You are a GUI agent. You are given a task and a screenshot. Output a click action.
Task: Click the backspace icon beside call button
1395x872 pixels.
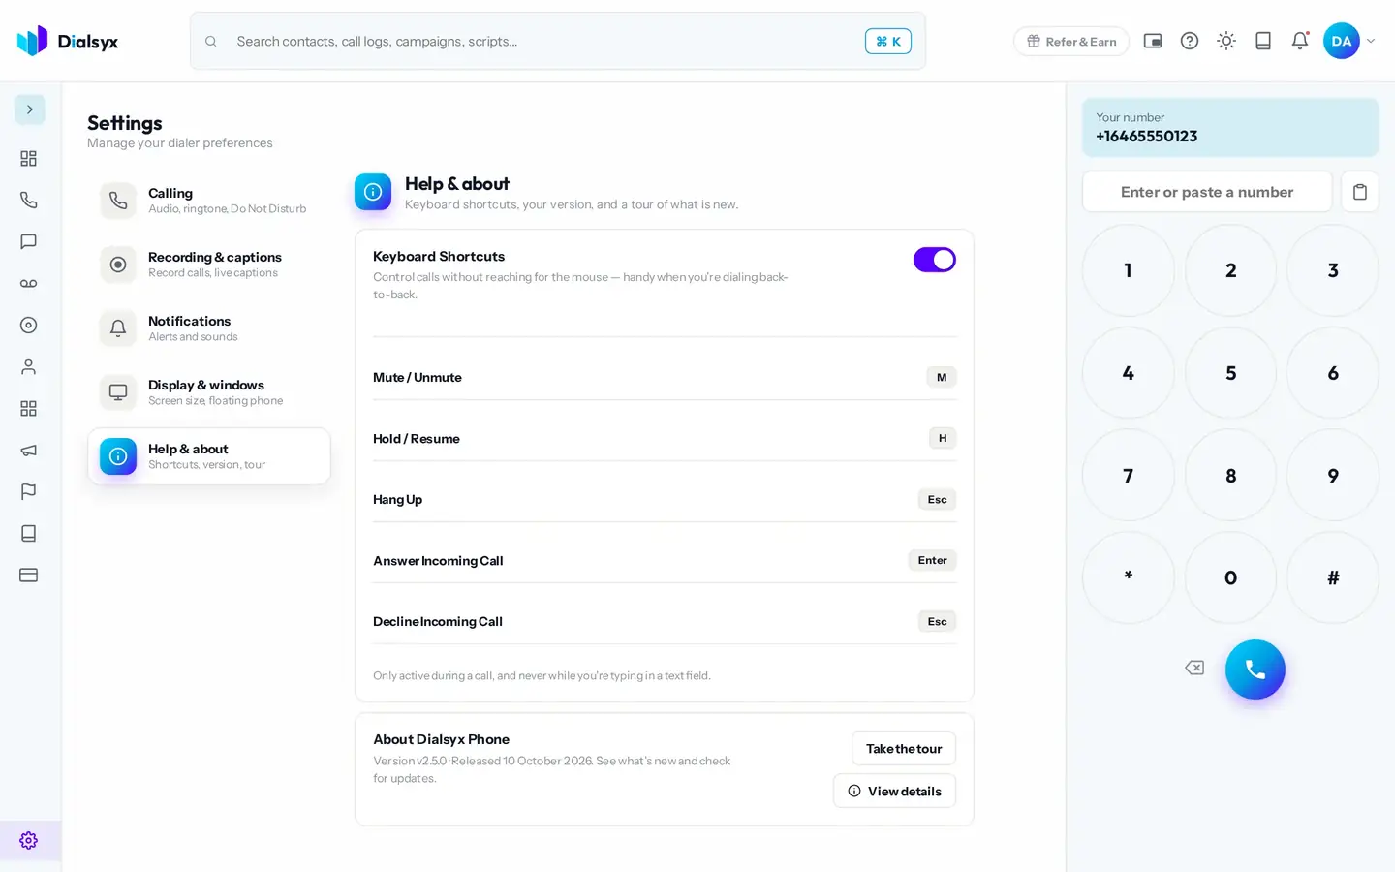tap(1194, 668)
